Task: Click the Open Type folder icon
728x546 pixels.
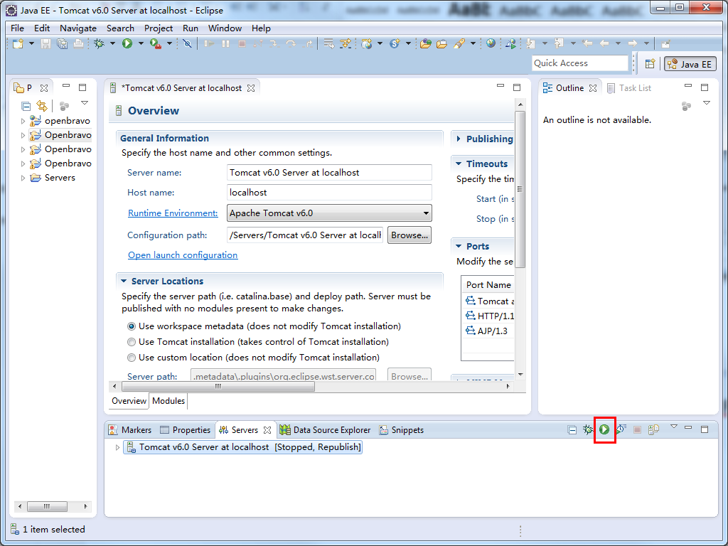Action: point(426,43)
